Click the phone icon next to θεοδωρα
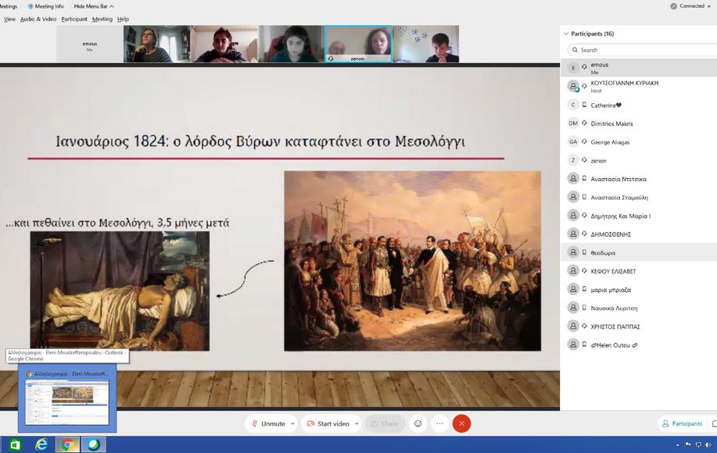The height and width of the screenshot is (453, 717). (x=584, y=252)
